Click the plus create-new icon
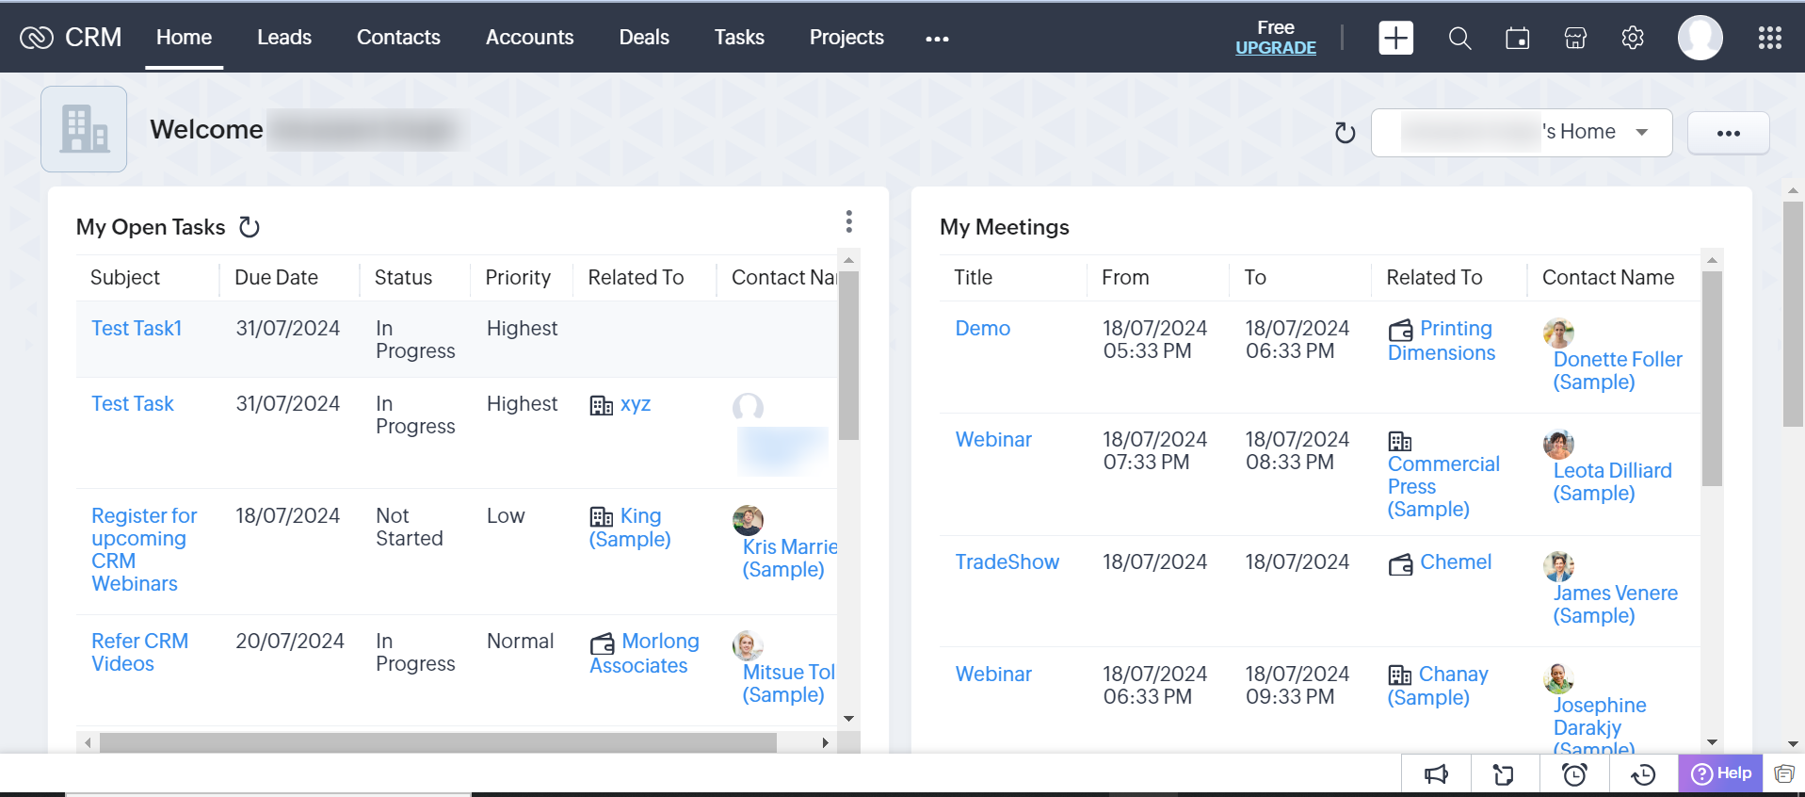 pos(1395,38)
